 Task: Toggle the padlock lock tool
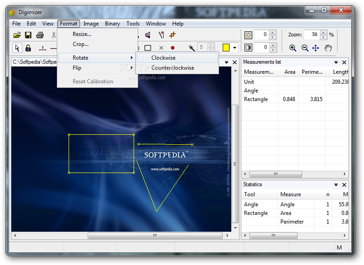tap(28, 48)
